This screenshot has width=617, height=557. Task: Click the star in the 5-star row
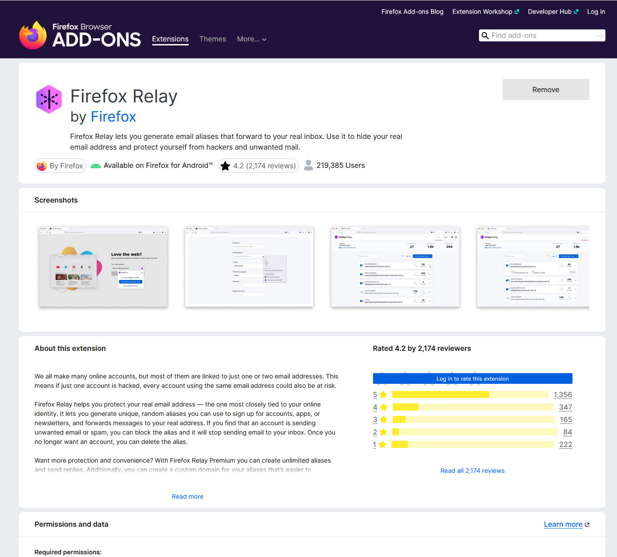pyautogui.click(x=383, y=394)
